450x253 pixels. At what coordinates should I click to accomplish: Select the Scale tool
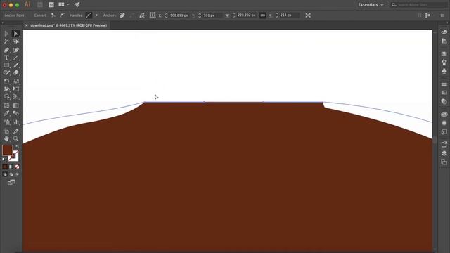click(16, 82)
